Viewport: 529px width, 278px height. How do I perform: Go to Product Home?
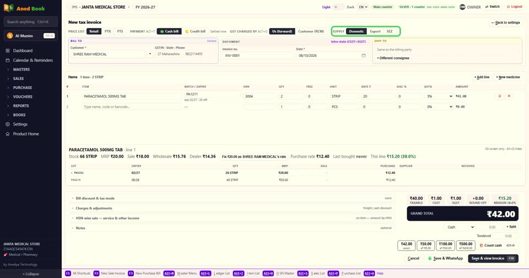26,134
